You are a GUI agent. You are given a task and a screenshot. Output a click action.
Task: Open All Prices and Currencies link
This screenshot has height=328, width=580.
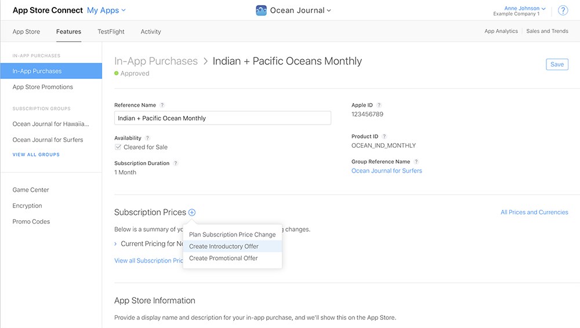pos(534,212)
